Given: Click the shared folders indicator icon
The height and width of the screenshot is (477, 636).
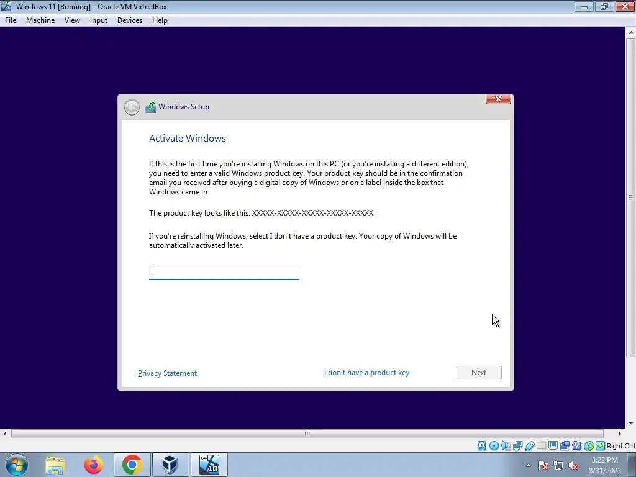Looking at the screenshot, I should [x=541, y=446].
